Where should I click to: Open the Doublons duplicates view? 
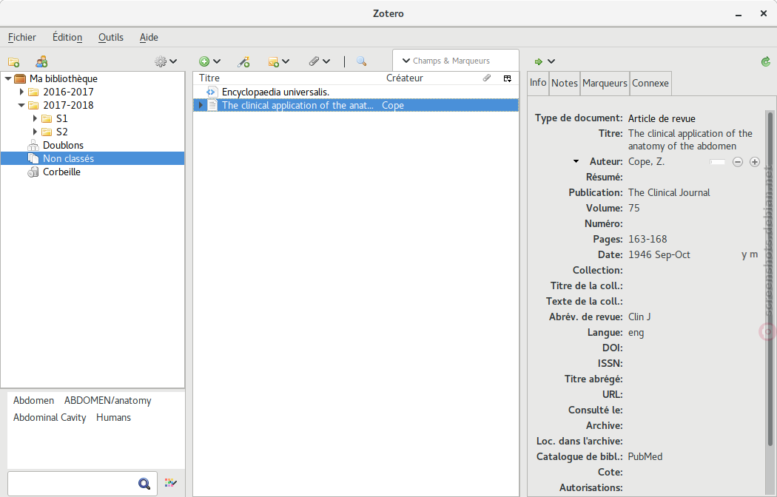tap(64, 145)
